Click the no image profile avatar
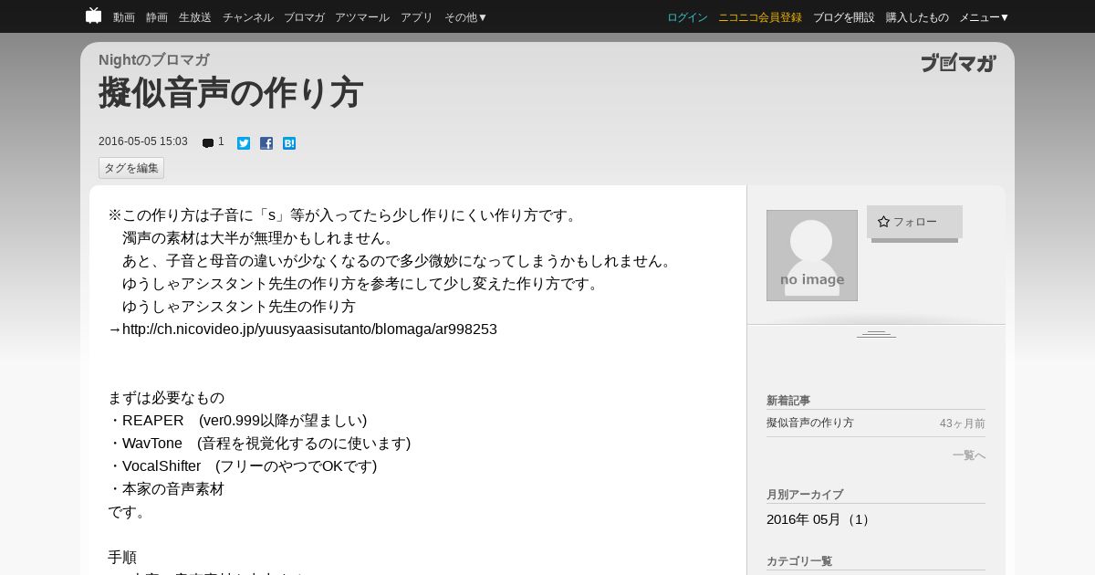The height and width of the screenshot is (575, 1095). click(x=812, y=256)
